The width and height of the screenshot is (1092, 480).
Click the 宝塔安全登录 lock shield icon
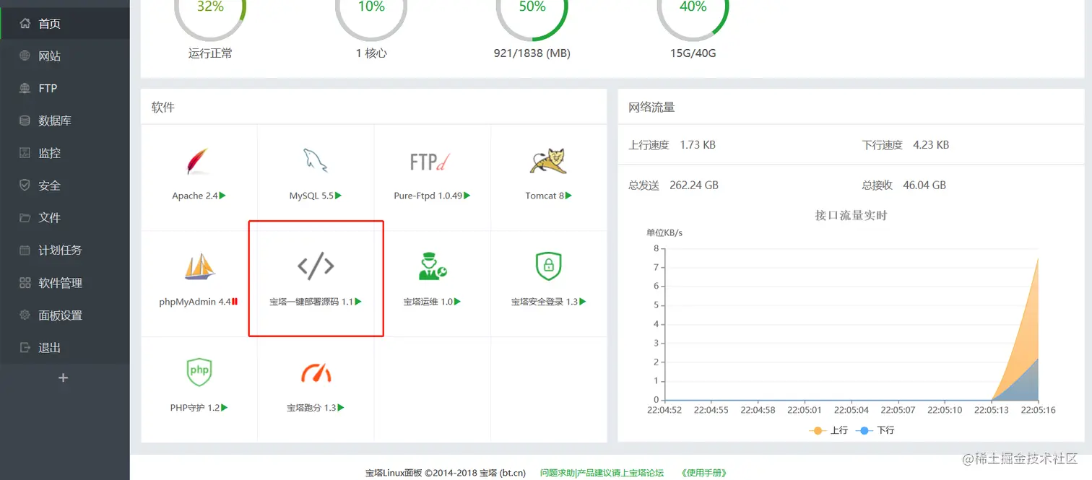(x=549, y=266)
